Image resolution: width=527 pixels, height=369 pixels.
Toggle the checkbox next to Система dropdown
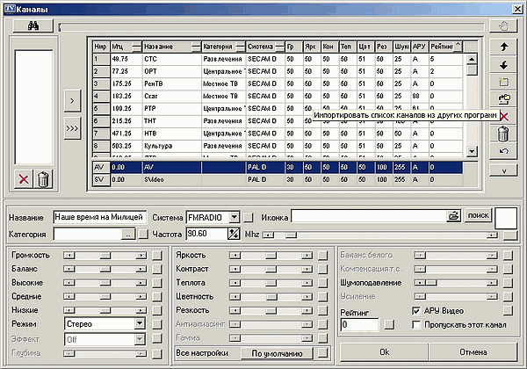[249, 216]
